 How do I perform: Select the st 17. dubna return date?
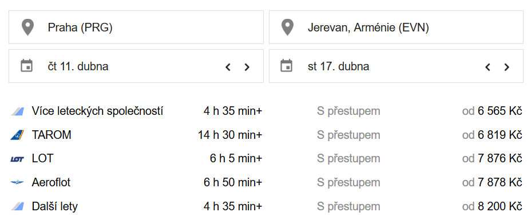click(x=338, y=66)
